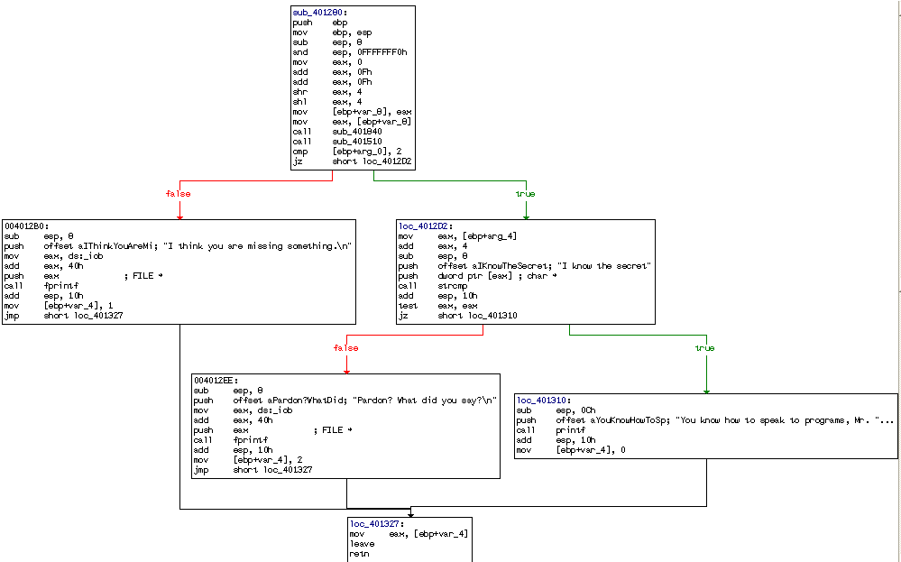Select the 'mov [ebp+var_4], 2' line

click(248, 460)
